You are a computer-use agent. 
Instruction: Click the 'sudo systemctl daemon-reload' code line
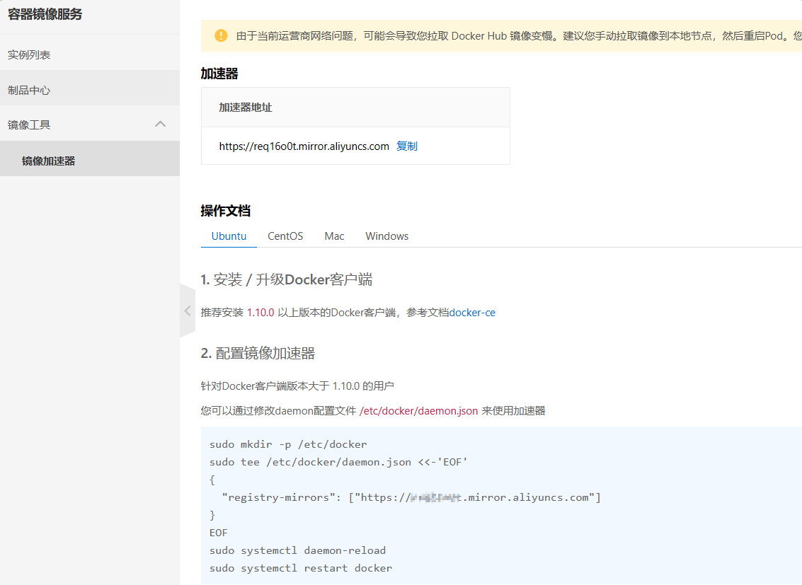click(x=298, y=550)
